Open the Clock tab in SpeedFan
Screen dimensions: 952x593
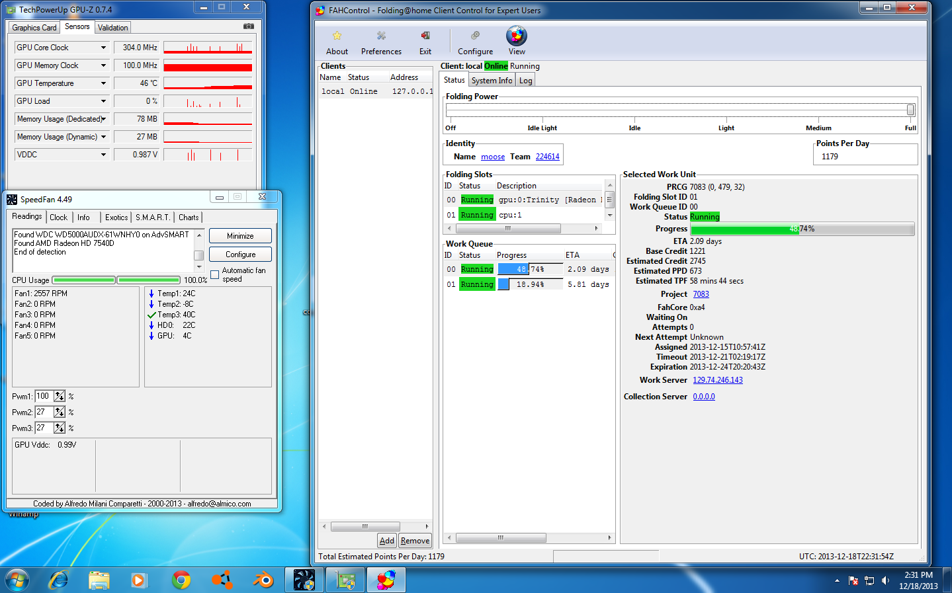[x=58, y=217]
